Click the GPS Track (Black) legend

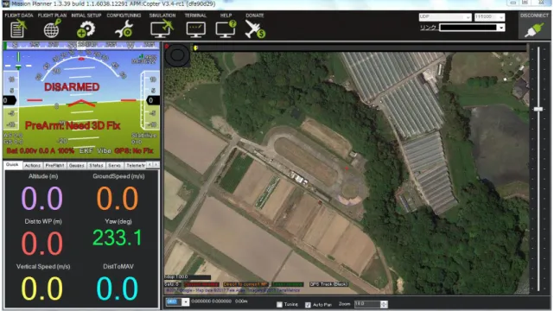click(329, 284)
